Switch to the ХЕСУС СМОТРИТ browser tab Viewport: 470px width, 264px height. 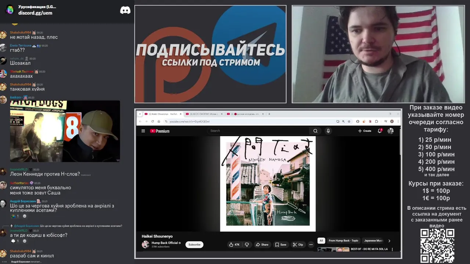(204, 114)
